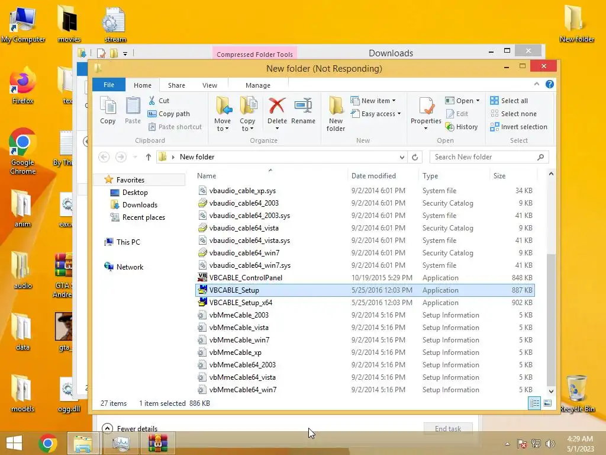Open Google Chrome from the taskbar
606x455 pixels.
[x=48, y=443]
